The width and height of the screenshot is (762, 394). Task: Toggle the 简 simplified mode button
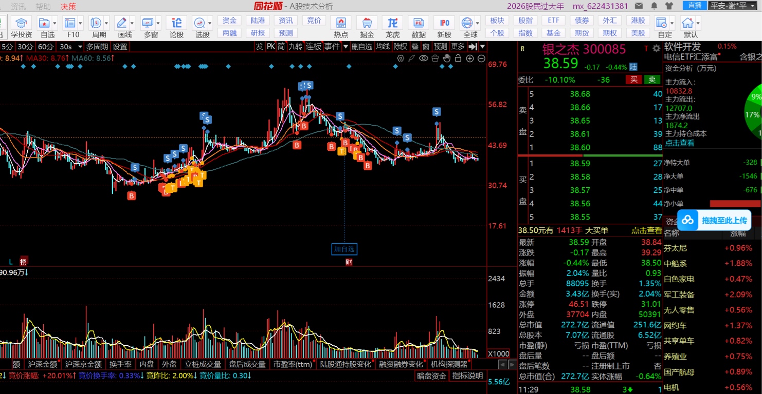coord(281,46)
